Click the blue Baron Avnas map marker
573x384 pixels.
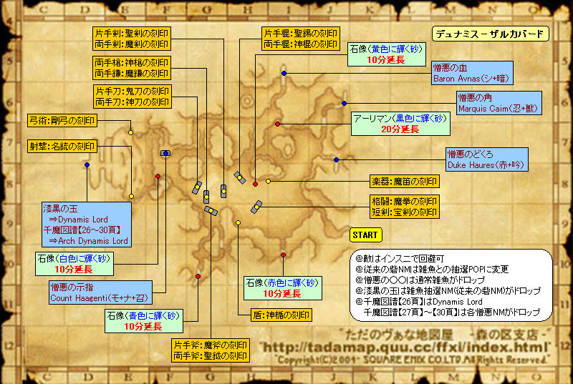284,74
